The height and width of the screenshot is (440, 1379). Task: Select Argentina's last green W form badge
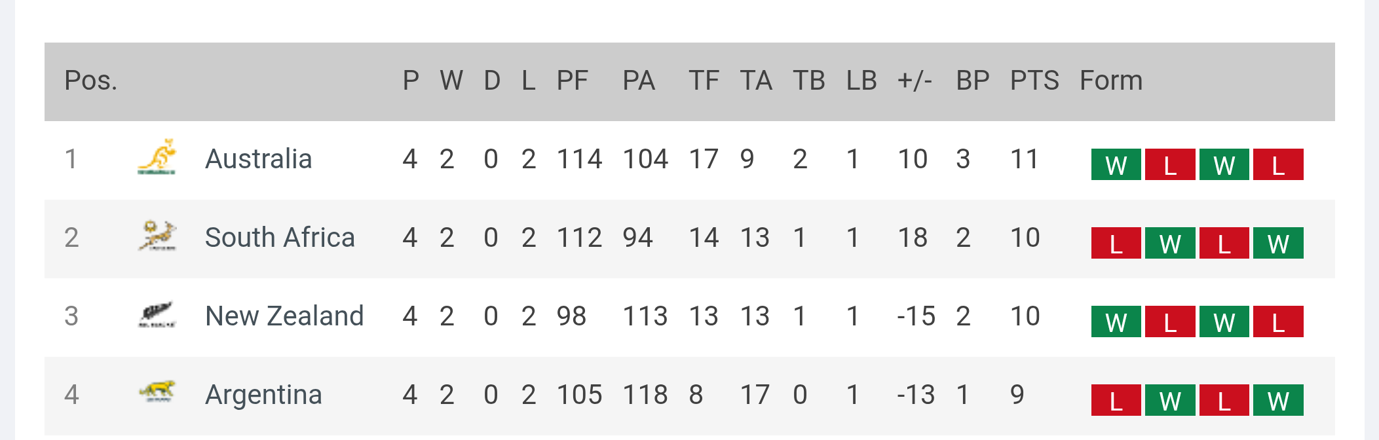coord(1278,400)
